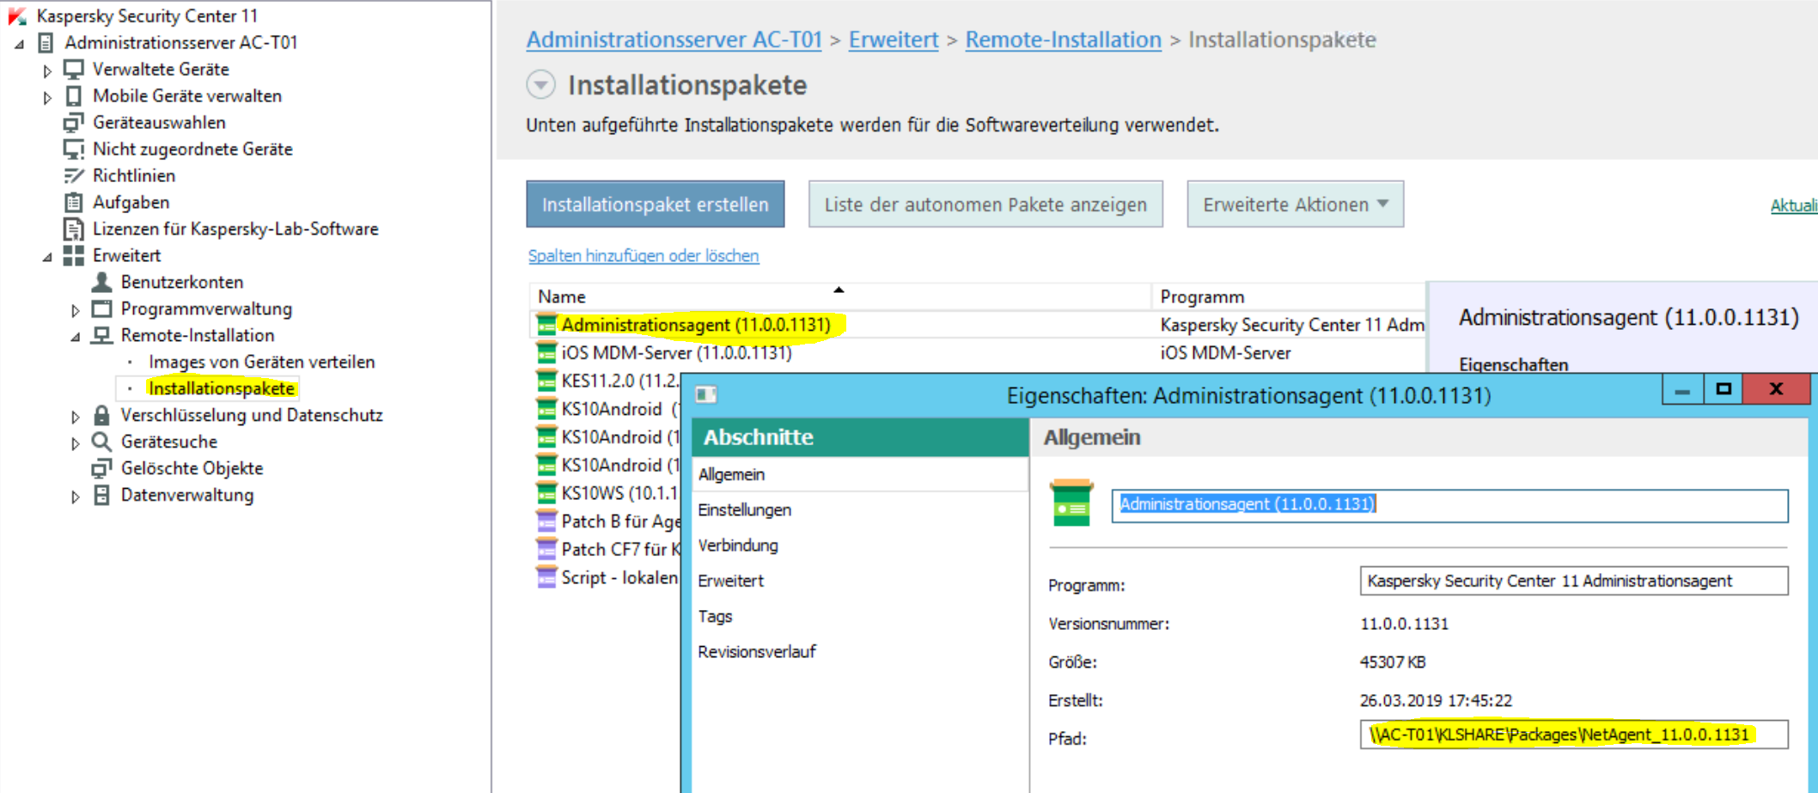Screen dimensions: 1818x793
Task: Expand the Mobile Geräte verwalten node
Action: pos(47,97)
